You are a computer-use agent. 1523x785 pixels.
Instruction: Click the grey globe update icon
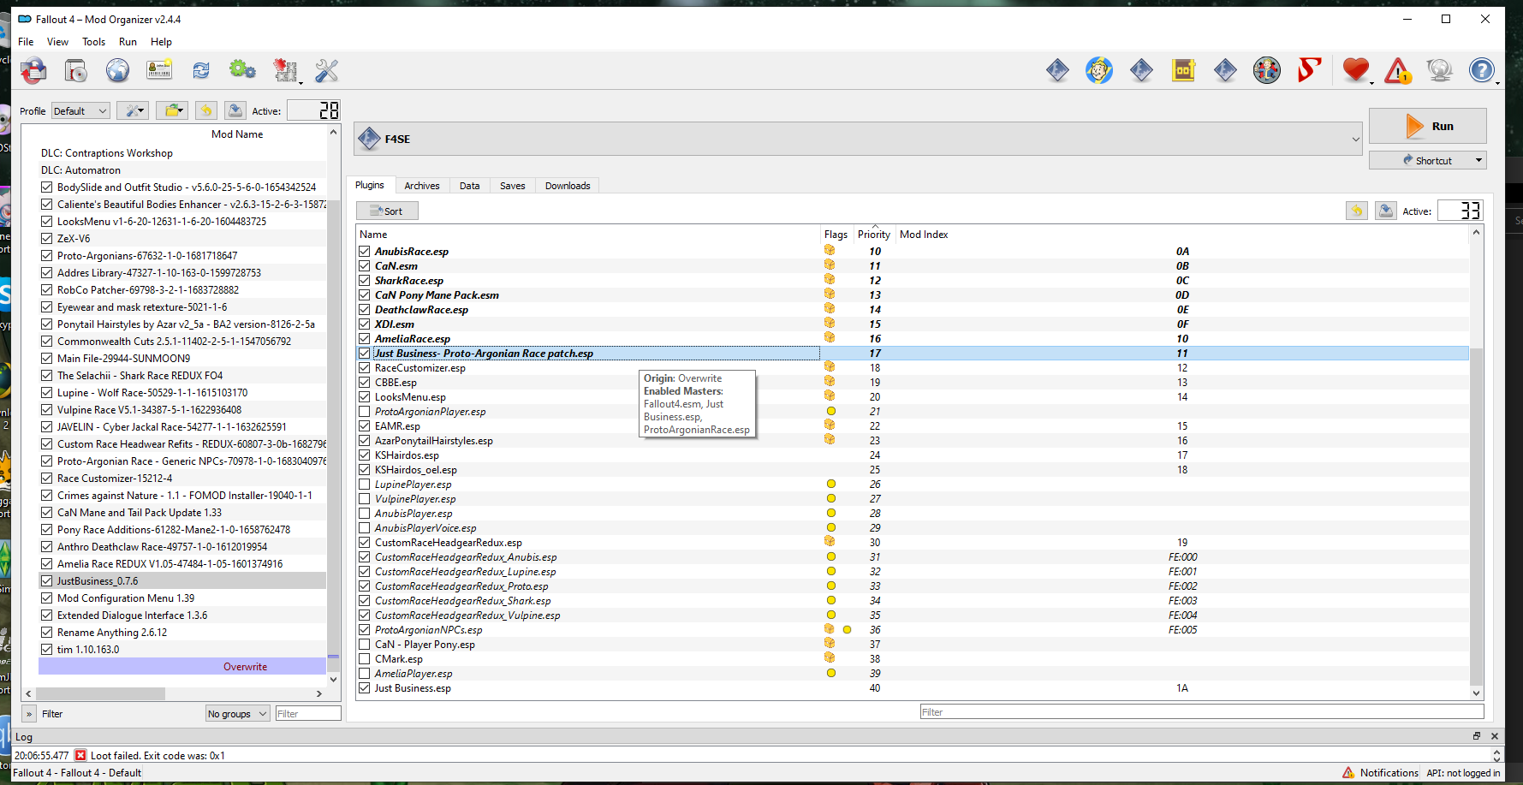pyautogui.click(x=1440, y=70)
